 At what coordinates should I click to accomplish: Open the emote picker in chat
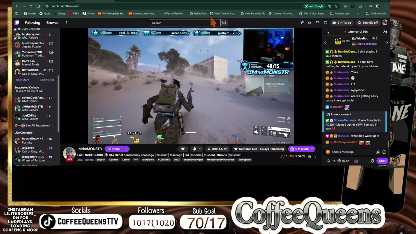pyautogui.click(x=384, y=152)
